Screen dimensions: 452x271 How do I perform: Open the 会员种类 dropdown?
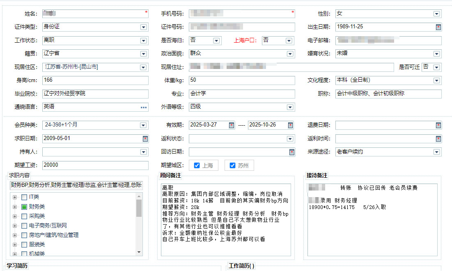(143, 125)
